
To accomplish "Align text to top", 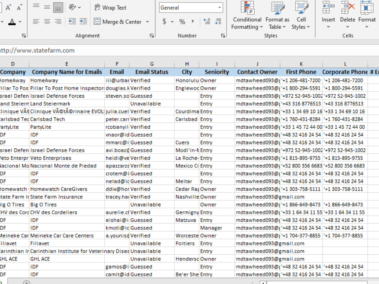I will [x=36, y=8].
